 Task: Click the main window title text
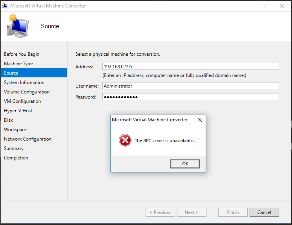(x=48, y=6)
